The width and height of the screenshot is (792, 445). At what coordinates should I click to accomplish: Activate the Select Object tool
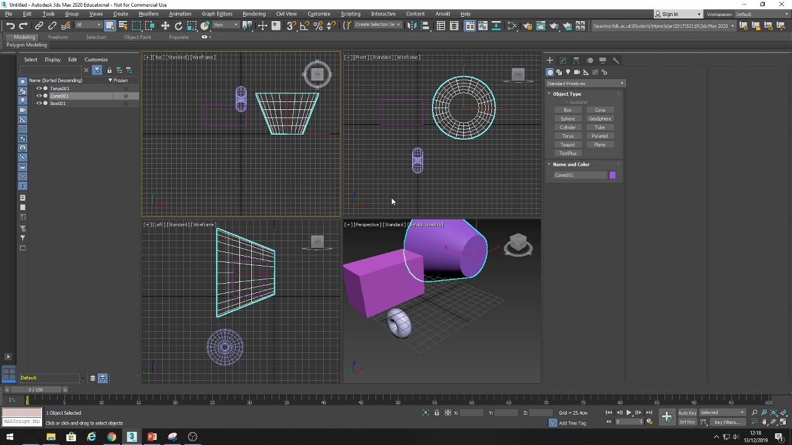[110, 25]
